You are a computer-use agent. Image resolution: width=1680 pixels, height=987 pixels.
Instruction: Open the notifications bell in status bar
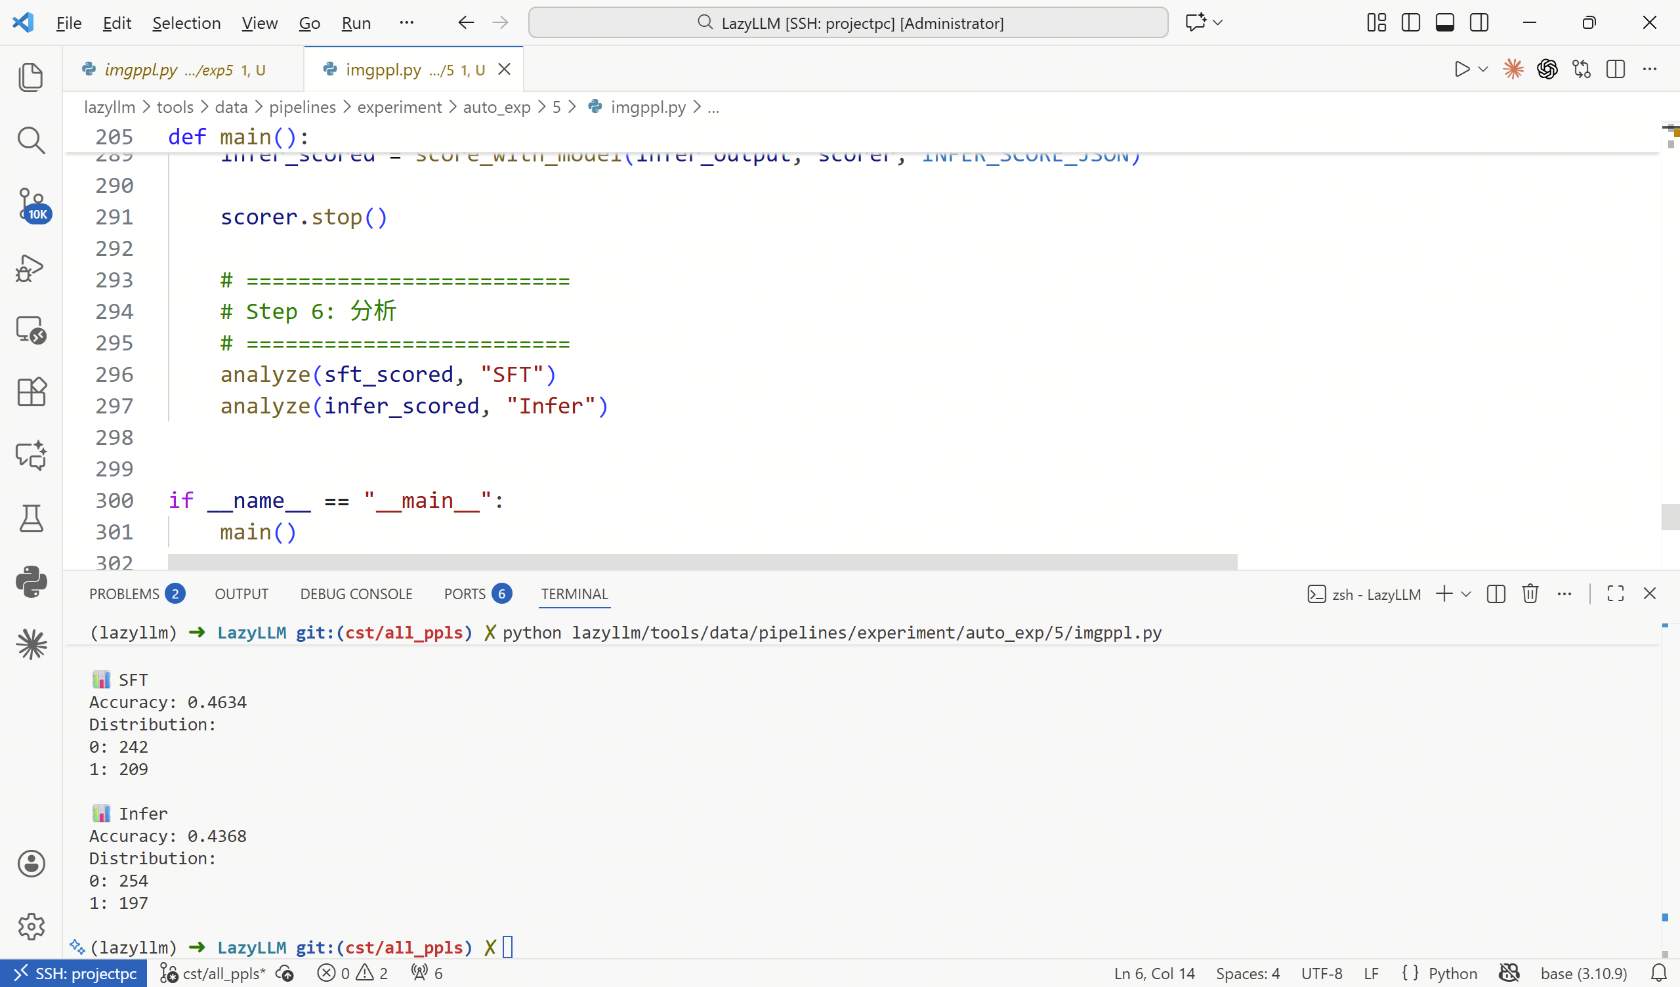[x=1658, y=974]
